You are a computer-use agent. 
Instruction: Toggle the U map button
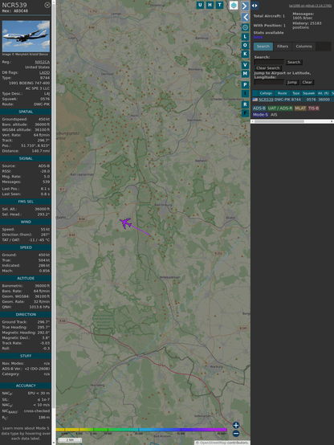[200, 5]
